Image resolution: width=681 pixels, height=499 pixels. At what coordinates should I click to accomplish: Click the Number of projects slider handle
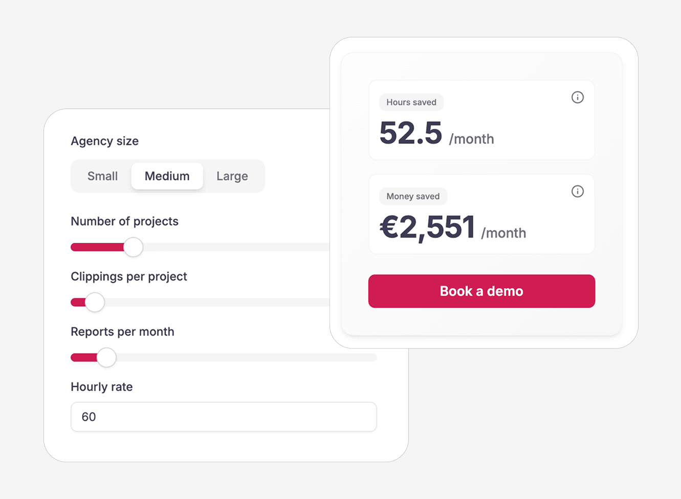[133, 247]
